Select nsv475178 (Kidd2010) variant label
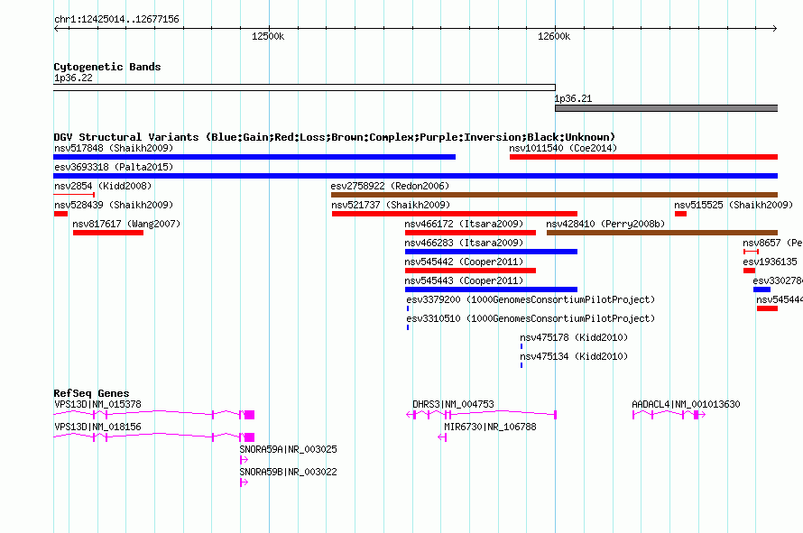The width and height of the screenshot is (803, 533). point(574,337)
